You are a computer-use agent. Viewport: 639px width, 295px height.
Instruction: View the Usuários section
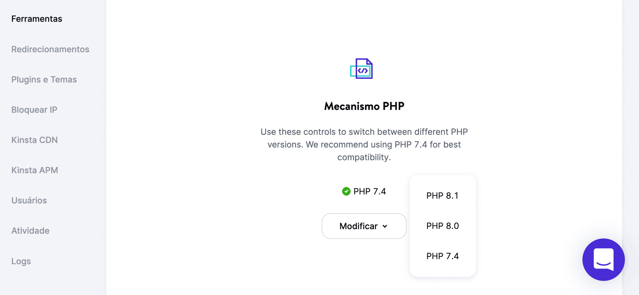click(29, 200)
